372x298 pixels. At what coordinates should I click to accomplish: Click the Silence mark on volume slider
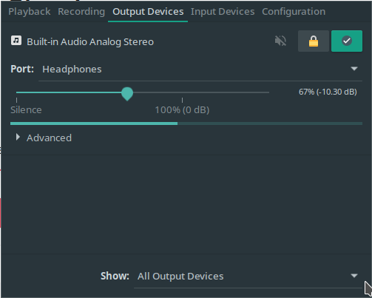tap(26, 109)
